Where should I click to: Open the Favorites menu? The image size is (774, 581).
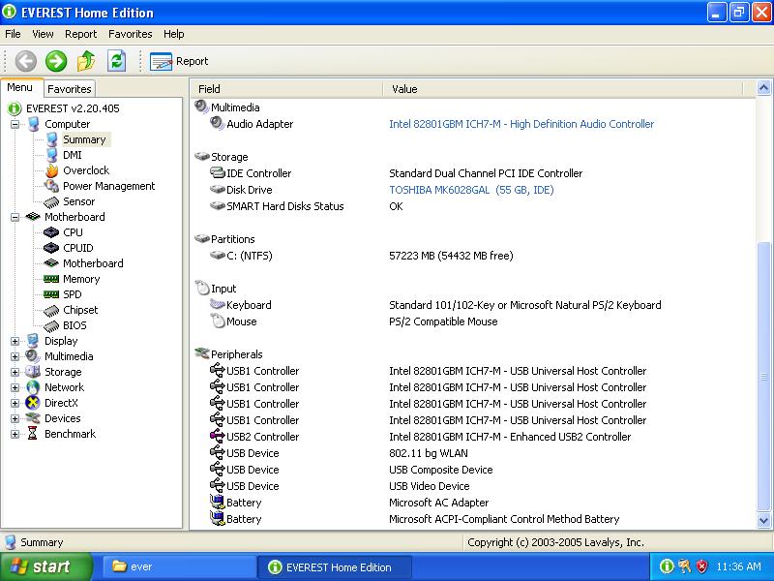pos(131,34)
